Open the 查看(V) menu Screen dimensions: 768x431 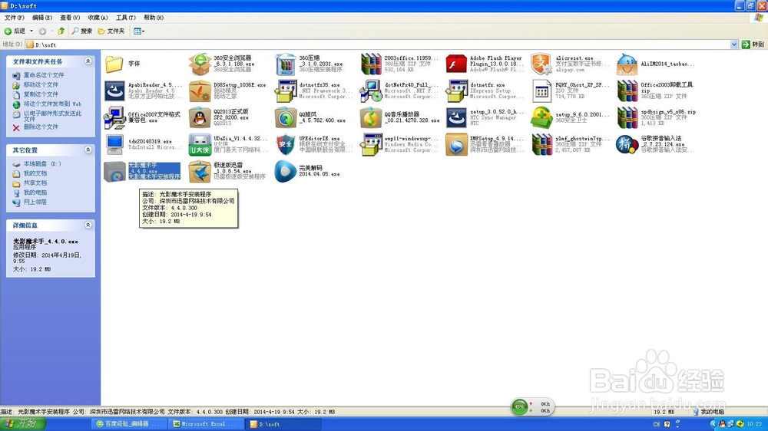70,18
